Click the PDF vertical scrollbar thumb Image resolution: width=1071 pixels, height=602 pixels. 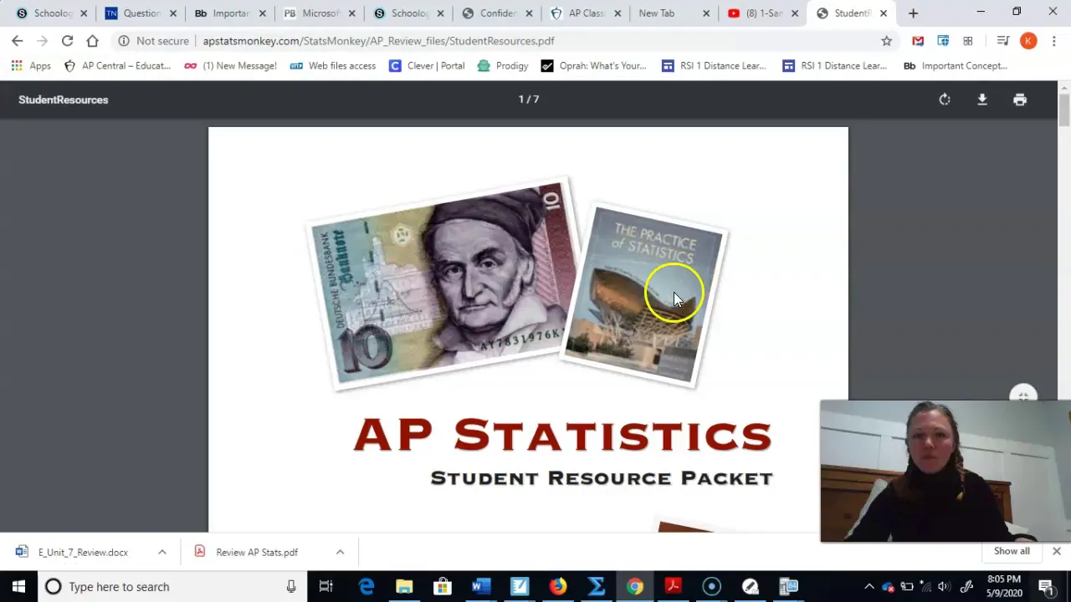[1063, 110]
